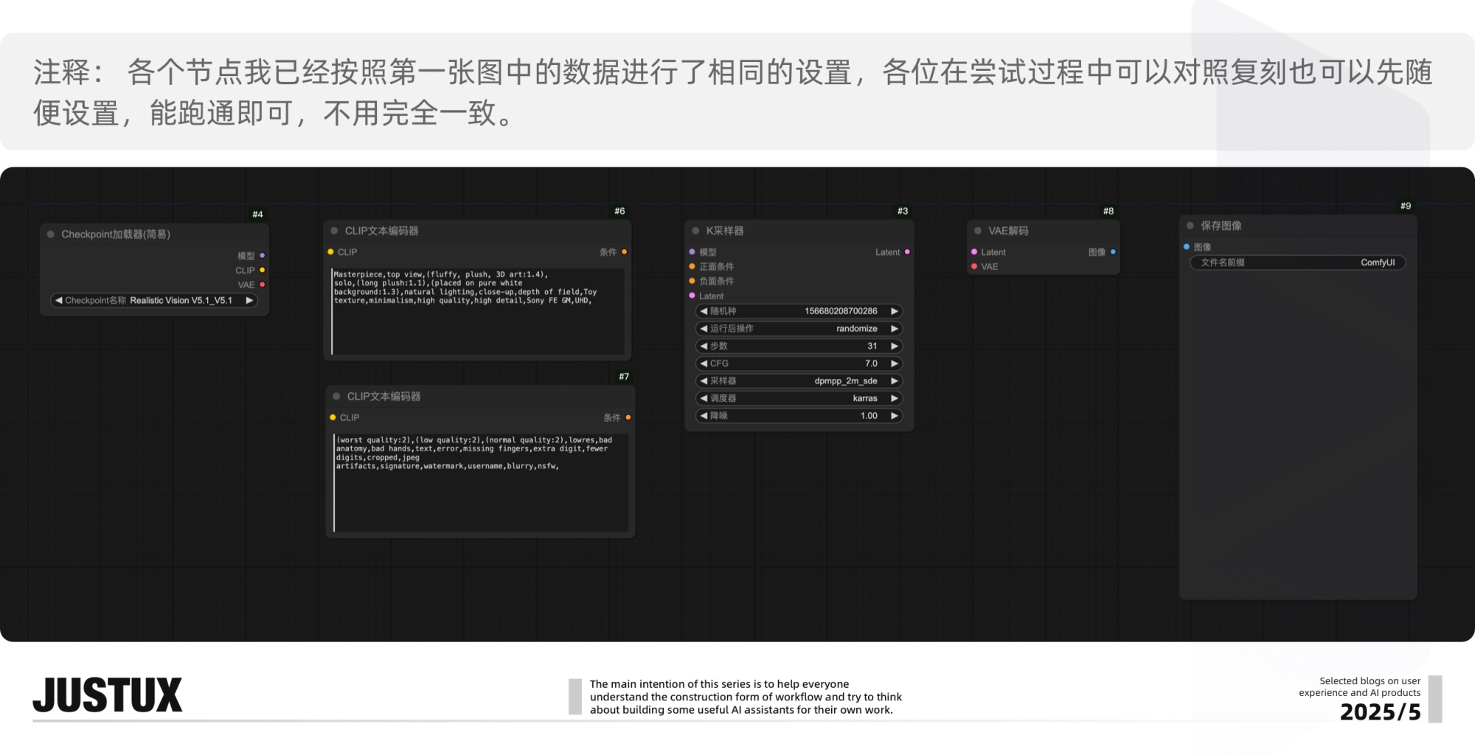1475x755 pixels.
Task: Click the 图像 input dot on 保存图像 node
Action: pyautogui.click(x=1188, y=247)
